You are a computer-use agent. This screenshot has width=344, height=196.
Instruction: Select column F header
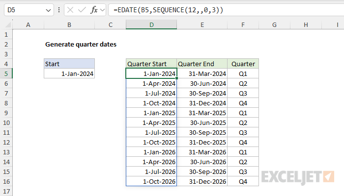243,24
